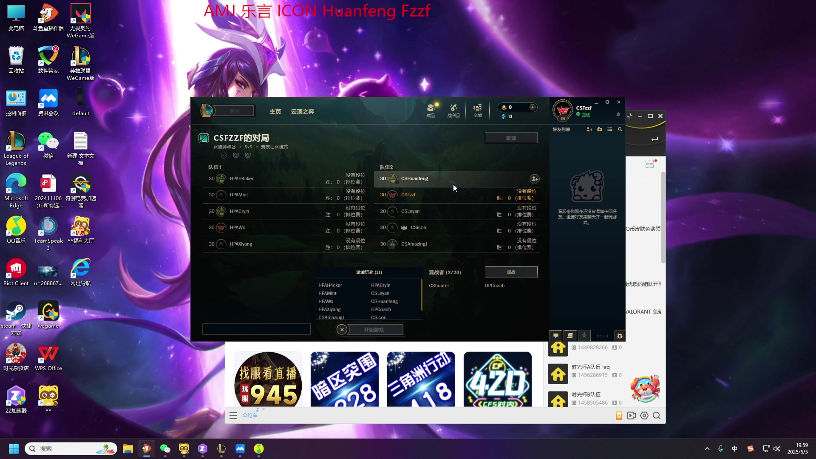Click YY mini-mode collapse icon
The height and width of the screenshot is (459, 816).
630,116
